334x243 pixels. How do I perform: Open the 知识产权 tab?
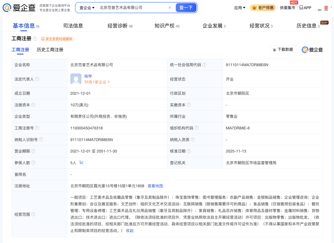pyautogui.click(x=165, y=26)
